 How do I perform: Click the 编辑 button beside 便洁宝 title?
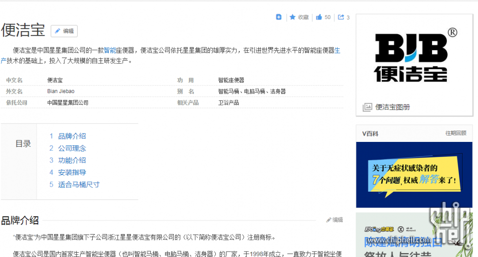click(64, 31)
